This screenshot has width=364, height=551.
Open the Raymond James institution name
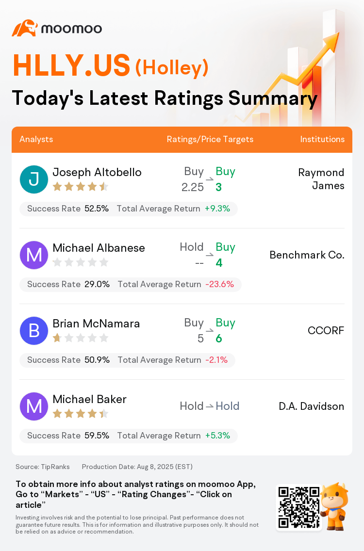pos(321,179)
